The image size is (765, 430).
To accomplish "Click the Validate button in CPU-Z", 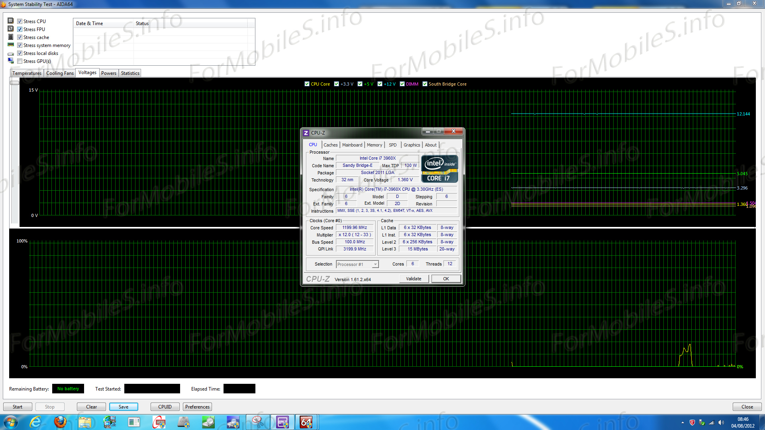I will pyautogui.click(x=414, y=279).
